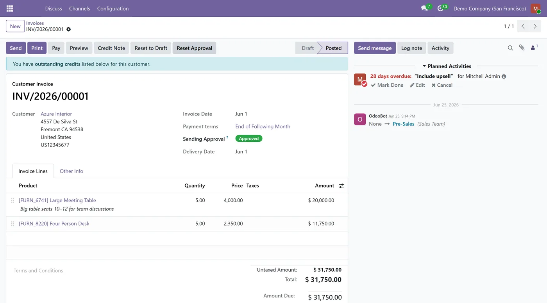Click the Pay button
This screenshot has height=303, width=547.
click(x=56, y=48)
